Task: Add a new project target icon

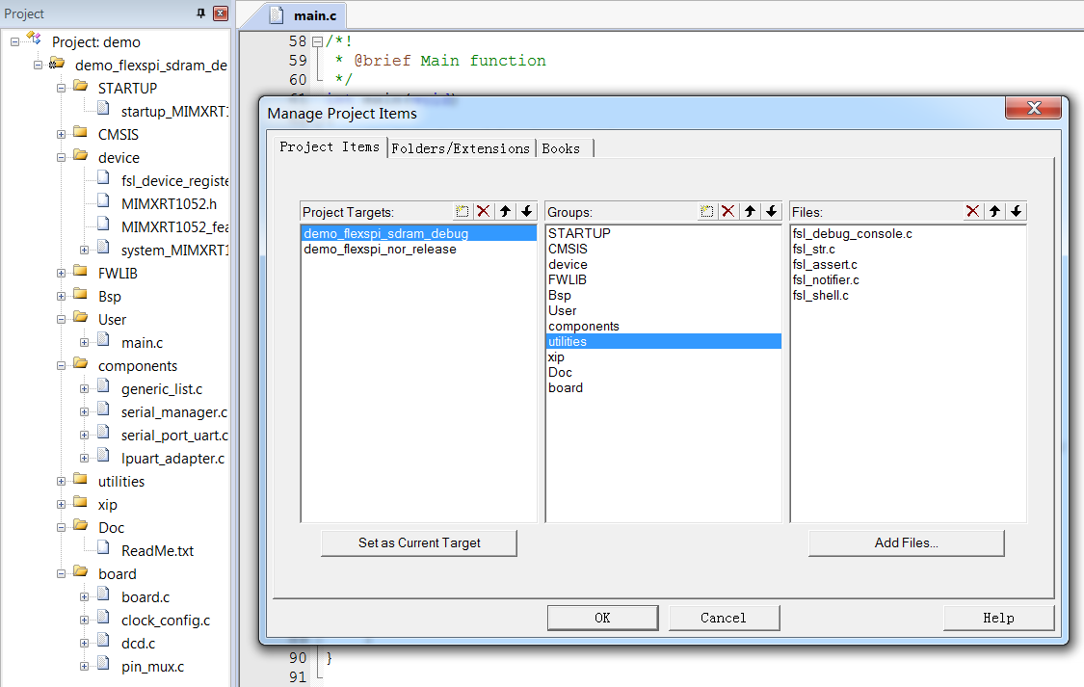Action: [x=462, y=211]
